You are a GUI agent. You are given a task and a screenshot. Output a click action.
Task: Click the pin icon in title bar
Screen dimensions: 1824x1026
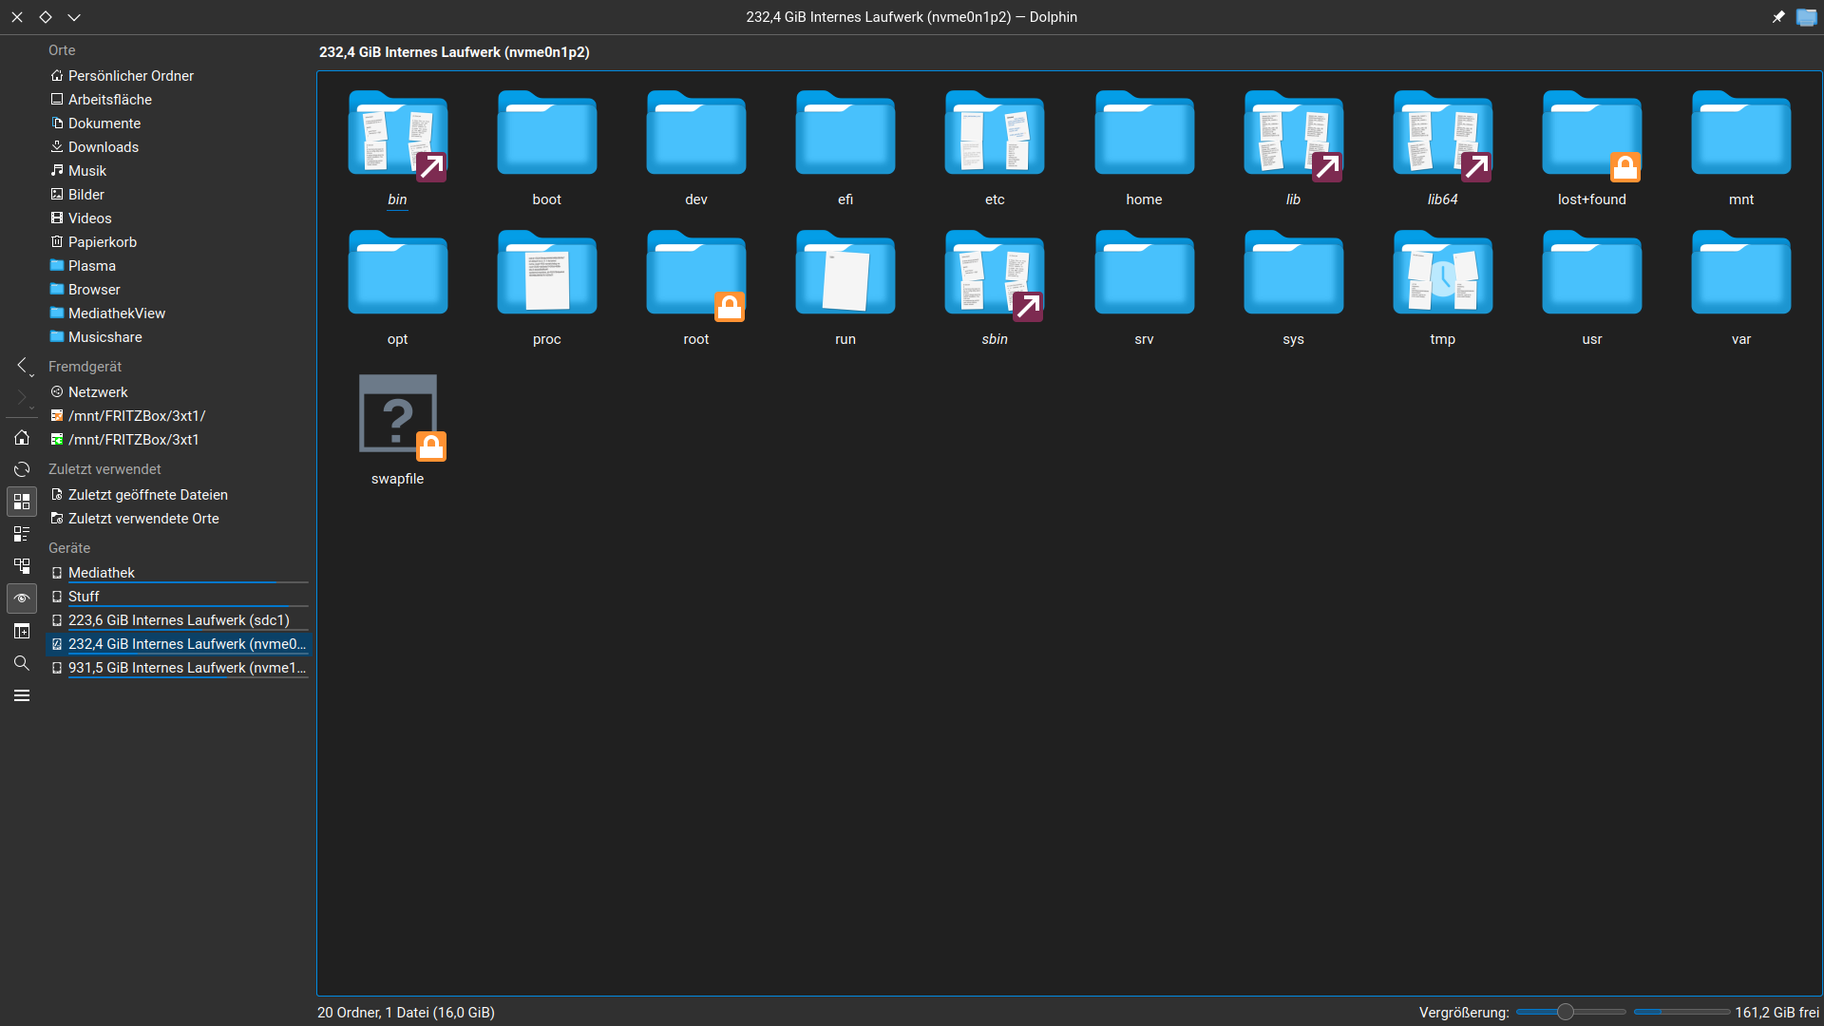(x=1778, y=17)
